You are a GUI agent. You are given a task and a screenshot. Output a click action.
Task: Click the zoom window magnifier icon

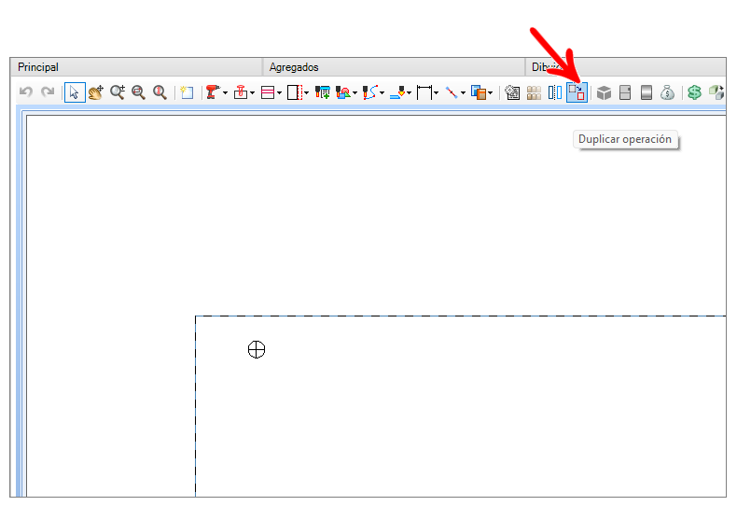point(138,92)
